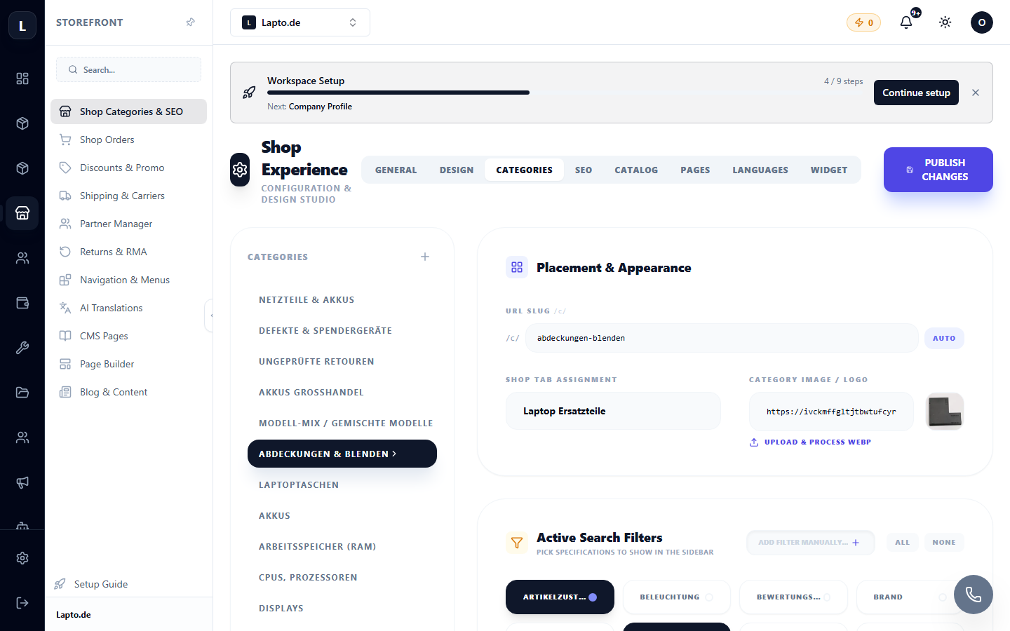Screen dimensions: 1010x631
Task: Click the sidebar Search field
Action: point(128,69)
